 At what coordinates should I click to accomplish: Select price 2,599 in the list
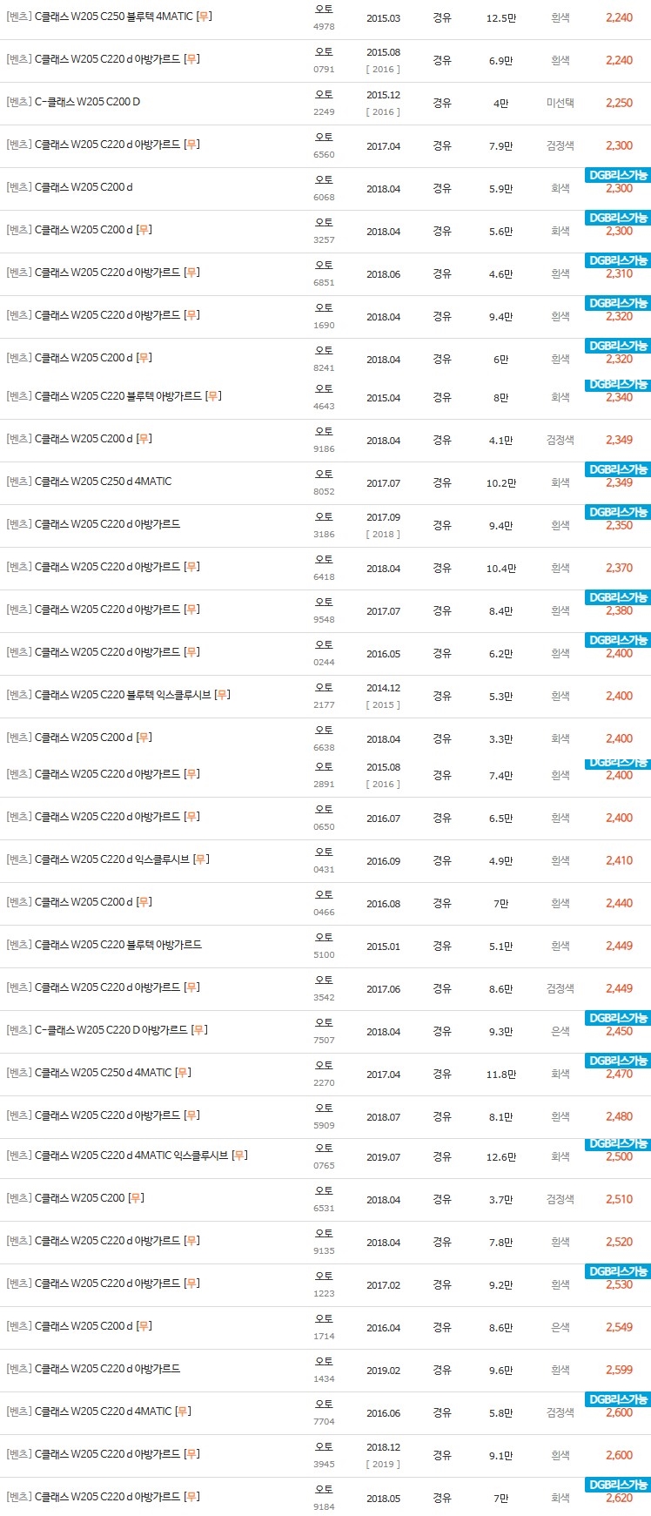point(619,1370)
